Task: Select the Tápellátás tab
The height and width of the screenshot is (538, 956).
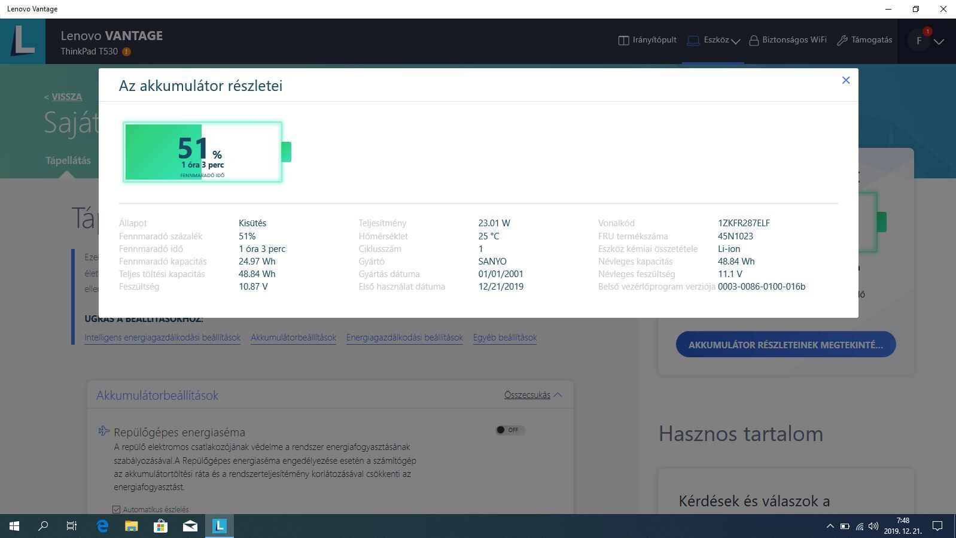Action: 68,160
